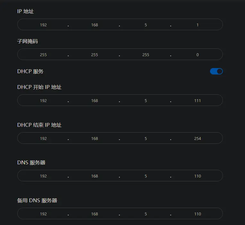The width and height of the screenshot is (245, 225).
Task: Click the 254 octet of DHCP 结束 IP
Action: [197, 138]
